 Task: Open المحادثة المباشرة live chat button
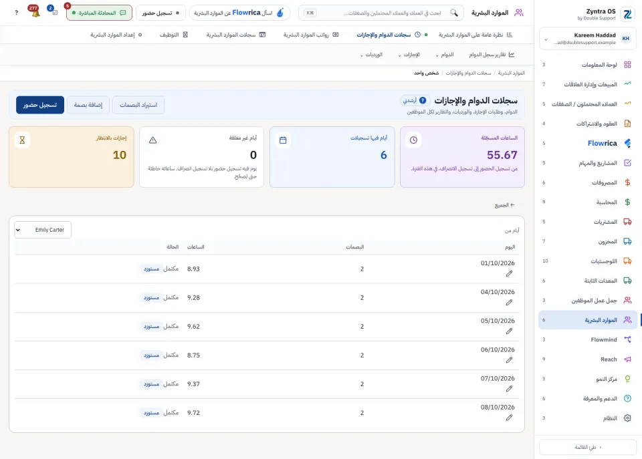[99, 13]
